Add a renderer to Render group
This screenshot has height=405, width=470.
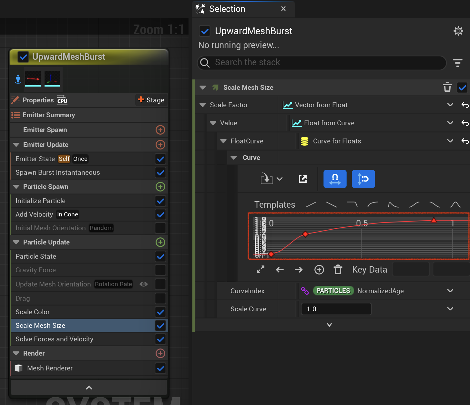click(x=160, y=353)
